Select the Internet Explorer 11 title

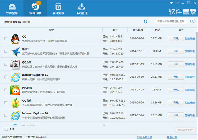(35, 75)
